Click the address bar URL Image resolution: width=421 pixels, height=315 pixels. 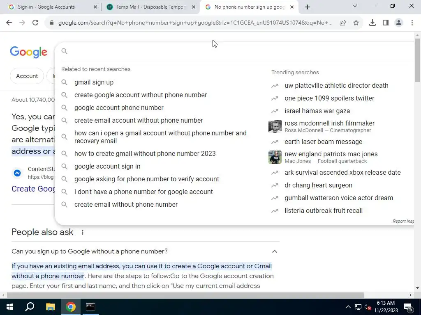195,23
